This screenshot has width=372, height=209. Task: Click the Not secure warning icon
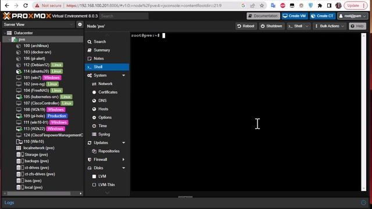tap(37, 5)
